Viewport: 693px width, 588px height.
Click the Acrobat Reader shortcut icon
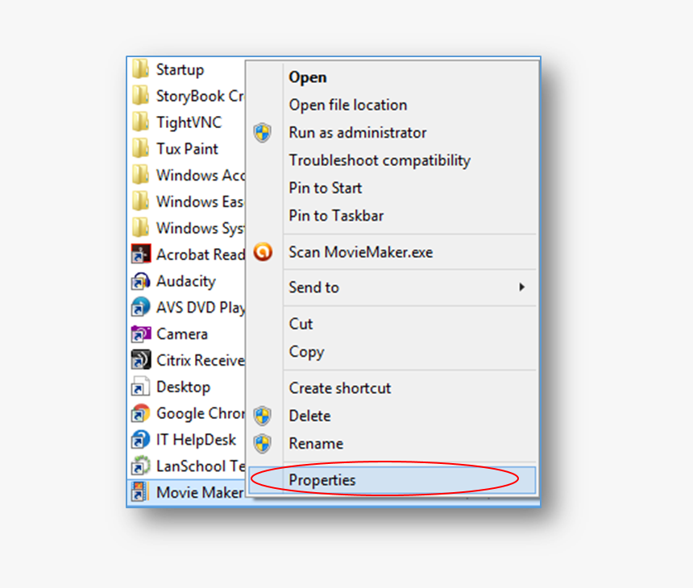141,254
